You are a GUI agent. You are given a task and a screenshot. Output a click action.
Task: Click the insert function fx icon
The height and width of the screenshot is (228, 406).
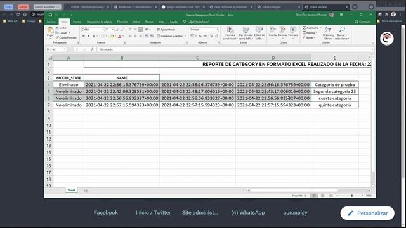[92, 49]
